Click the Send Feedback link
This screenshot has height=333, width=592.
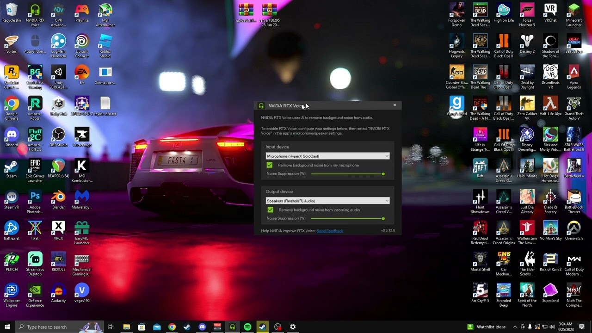click(330, 231)
